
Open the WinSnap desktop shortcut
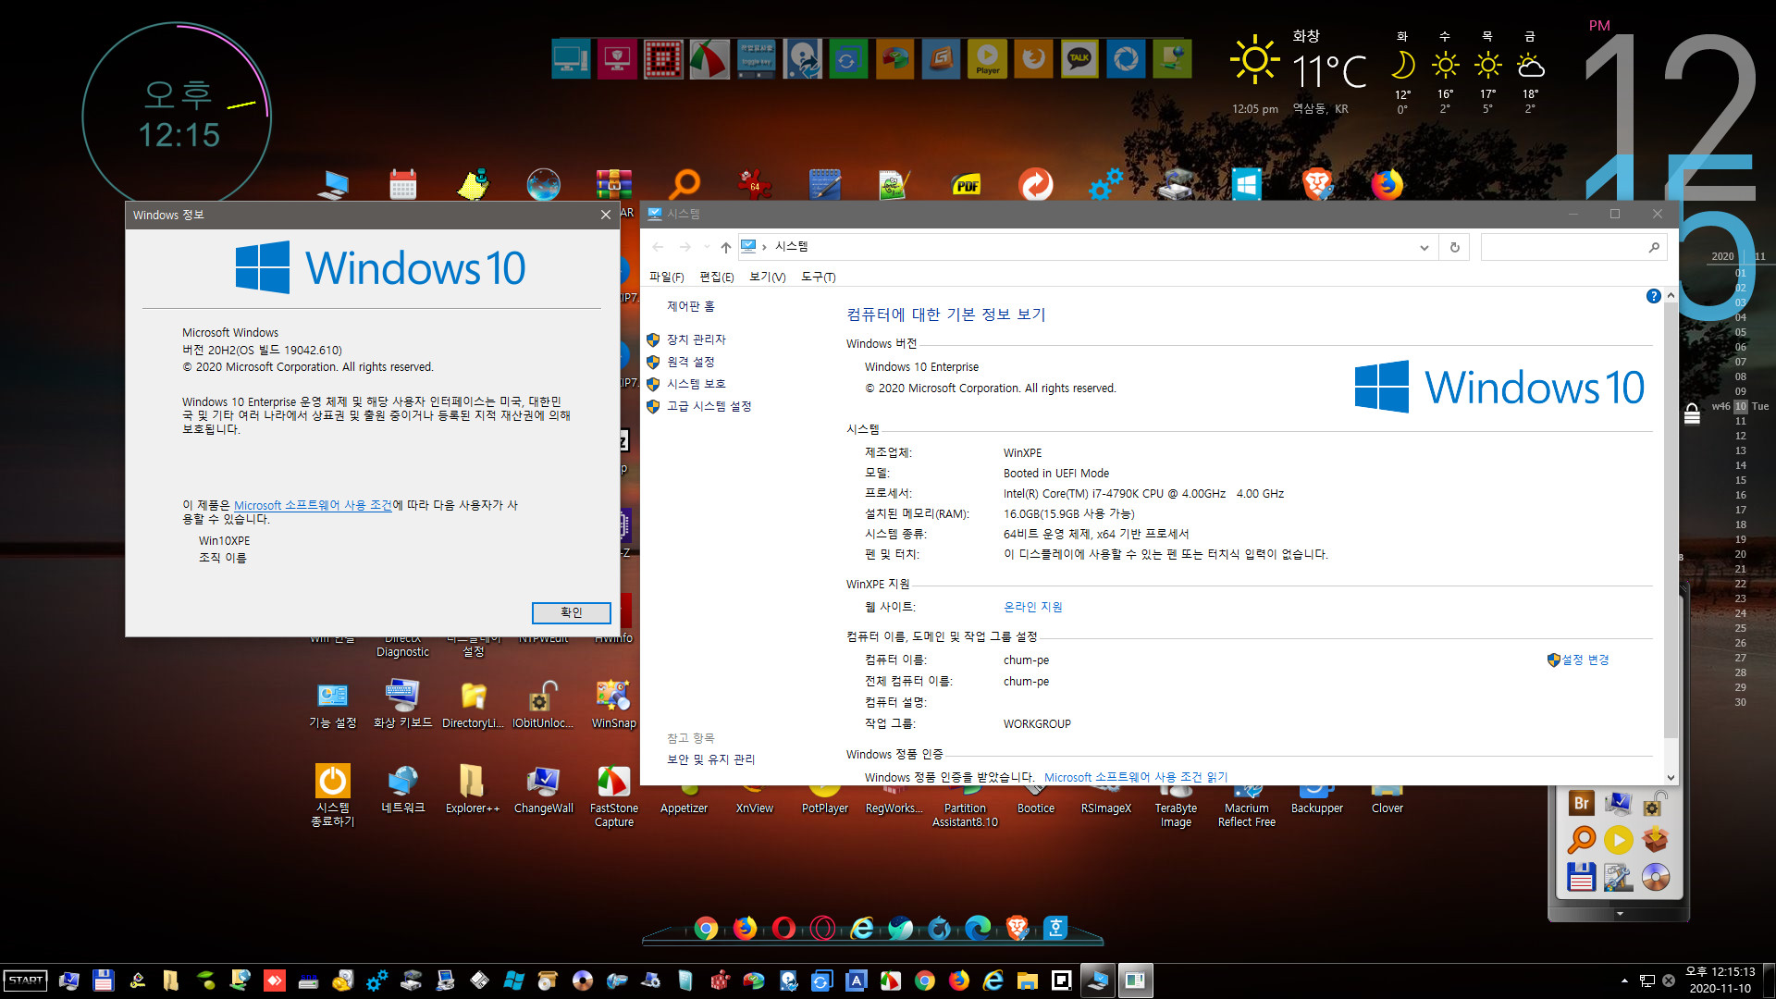tap(613, 703)
